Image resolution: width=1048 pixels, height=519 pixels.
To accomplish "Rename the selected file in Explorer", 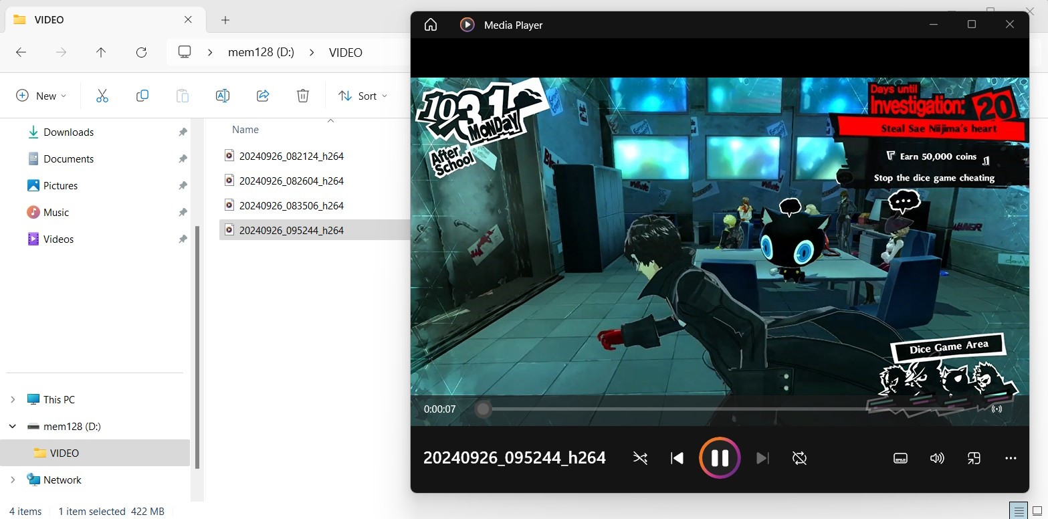I will coord(223,96).
